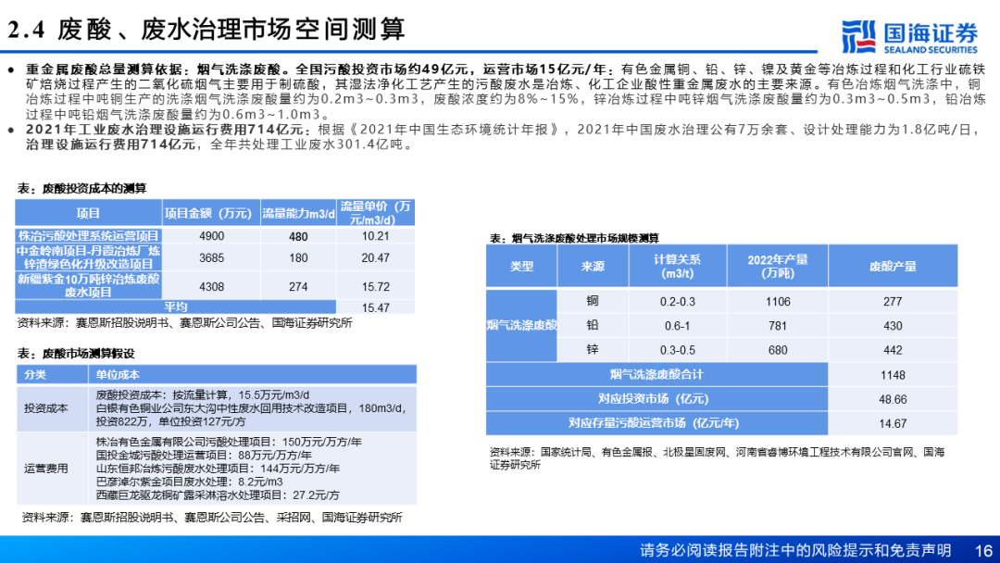Click the lead ratio value 0.6-1

pos(677,326)
